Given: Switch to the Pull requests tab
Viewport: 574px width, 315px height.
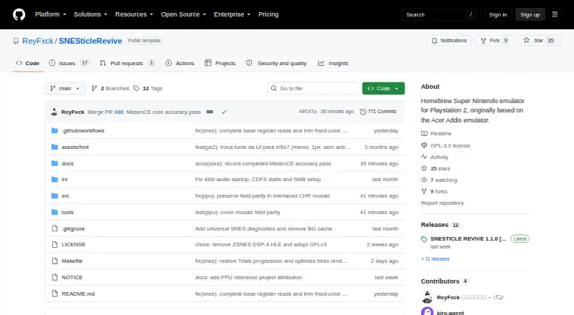Looking at the screenshot, I should click(x=127, y=63).
